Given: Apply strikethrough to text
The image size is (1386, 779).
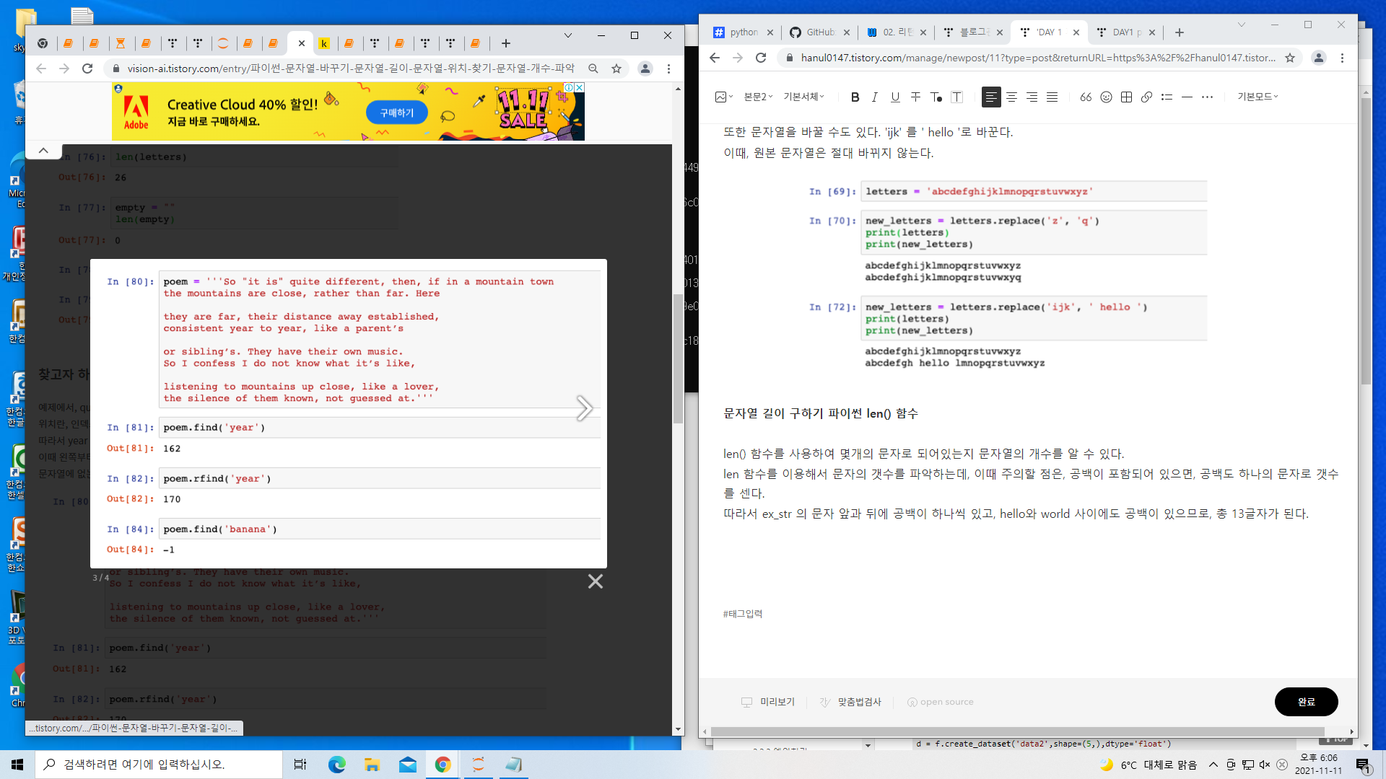Looking at the screenshot, I should click(x=915, y=97).
